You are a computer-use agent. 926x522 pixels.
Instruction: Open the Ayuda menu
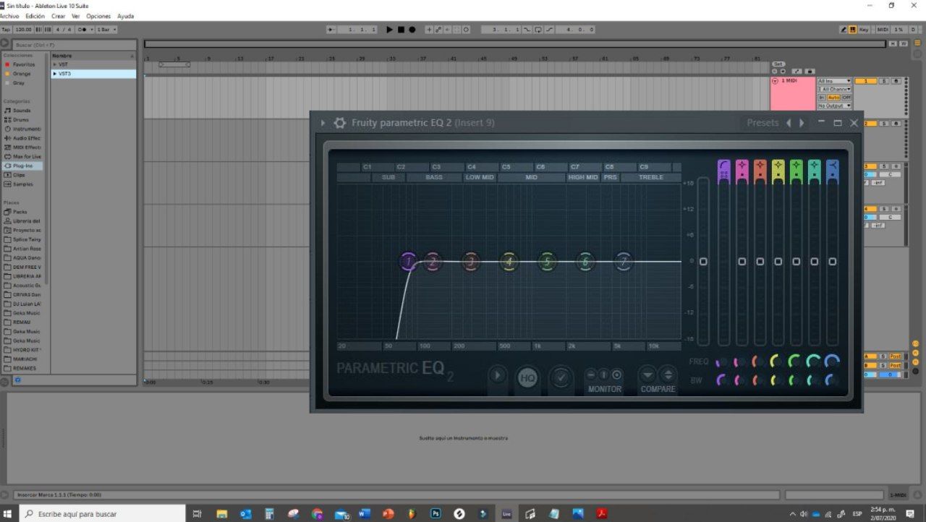(x=125, y=16)
